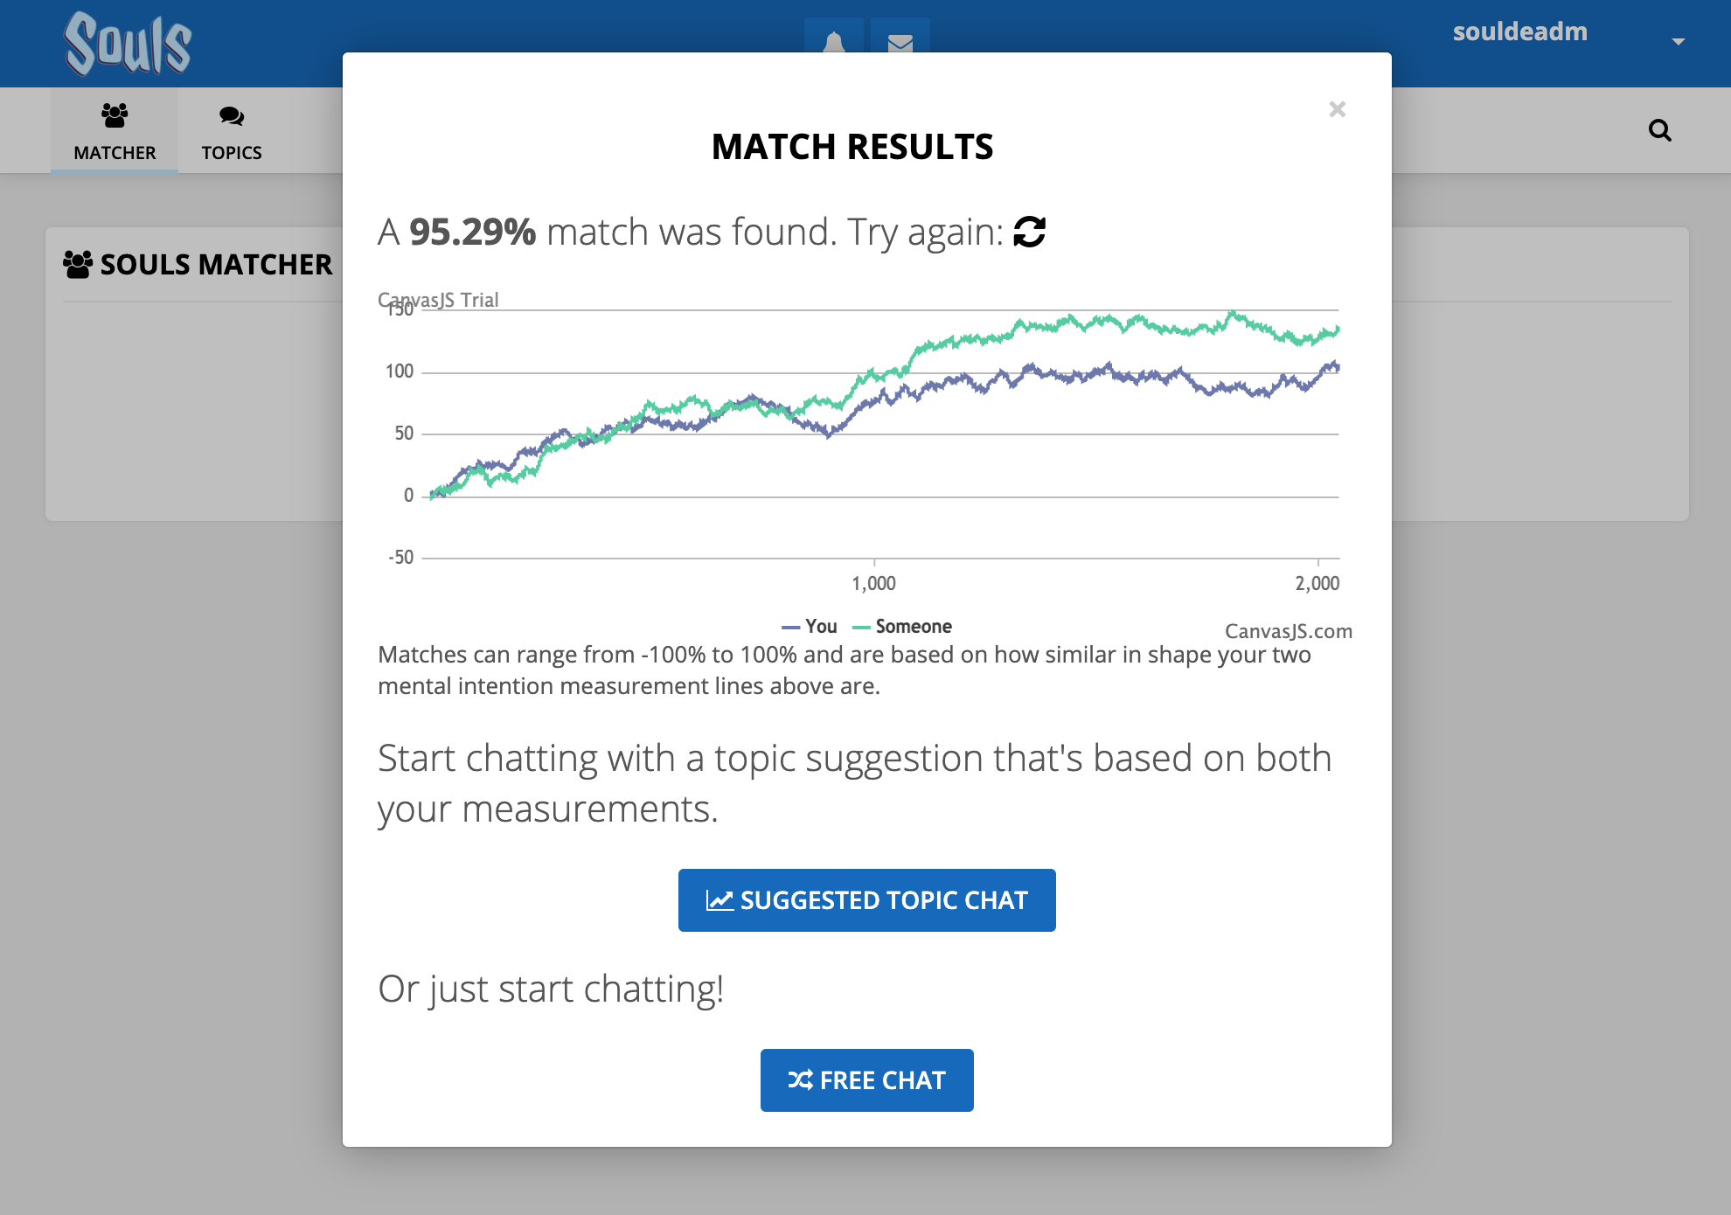Open the CanvasJS.com credit link

pyautogui.click(x=1289, y=631)
